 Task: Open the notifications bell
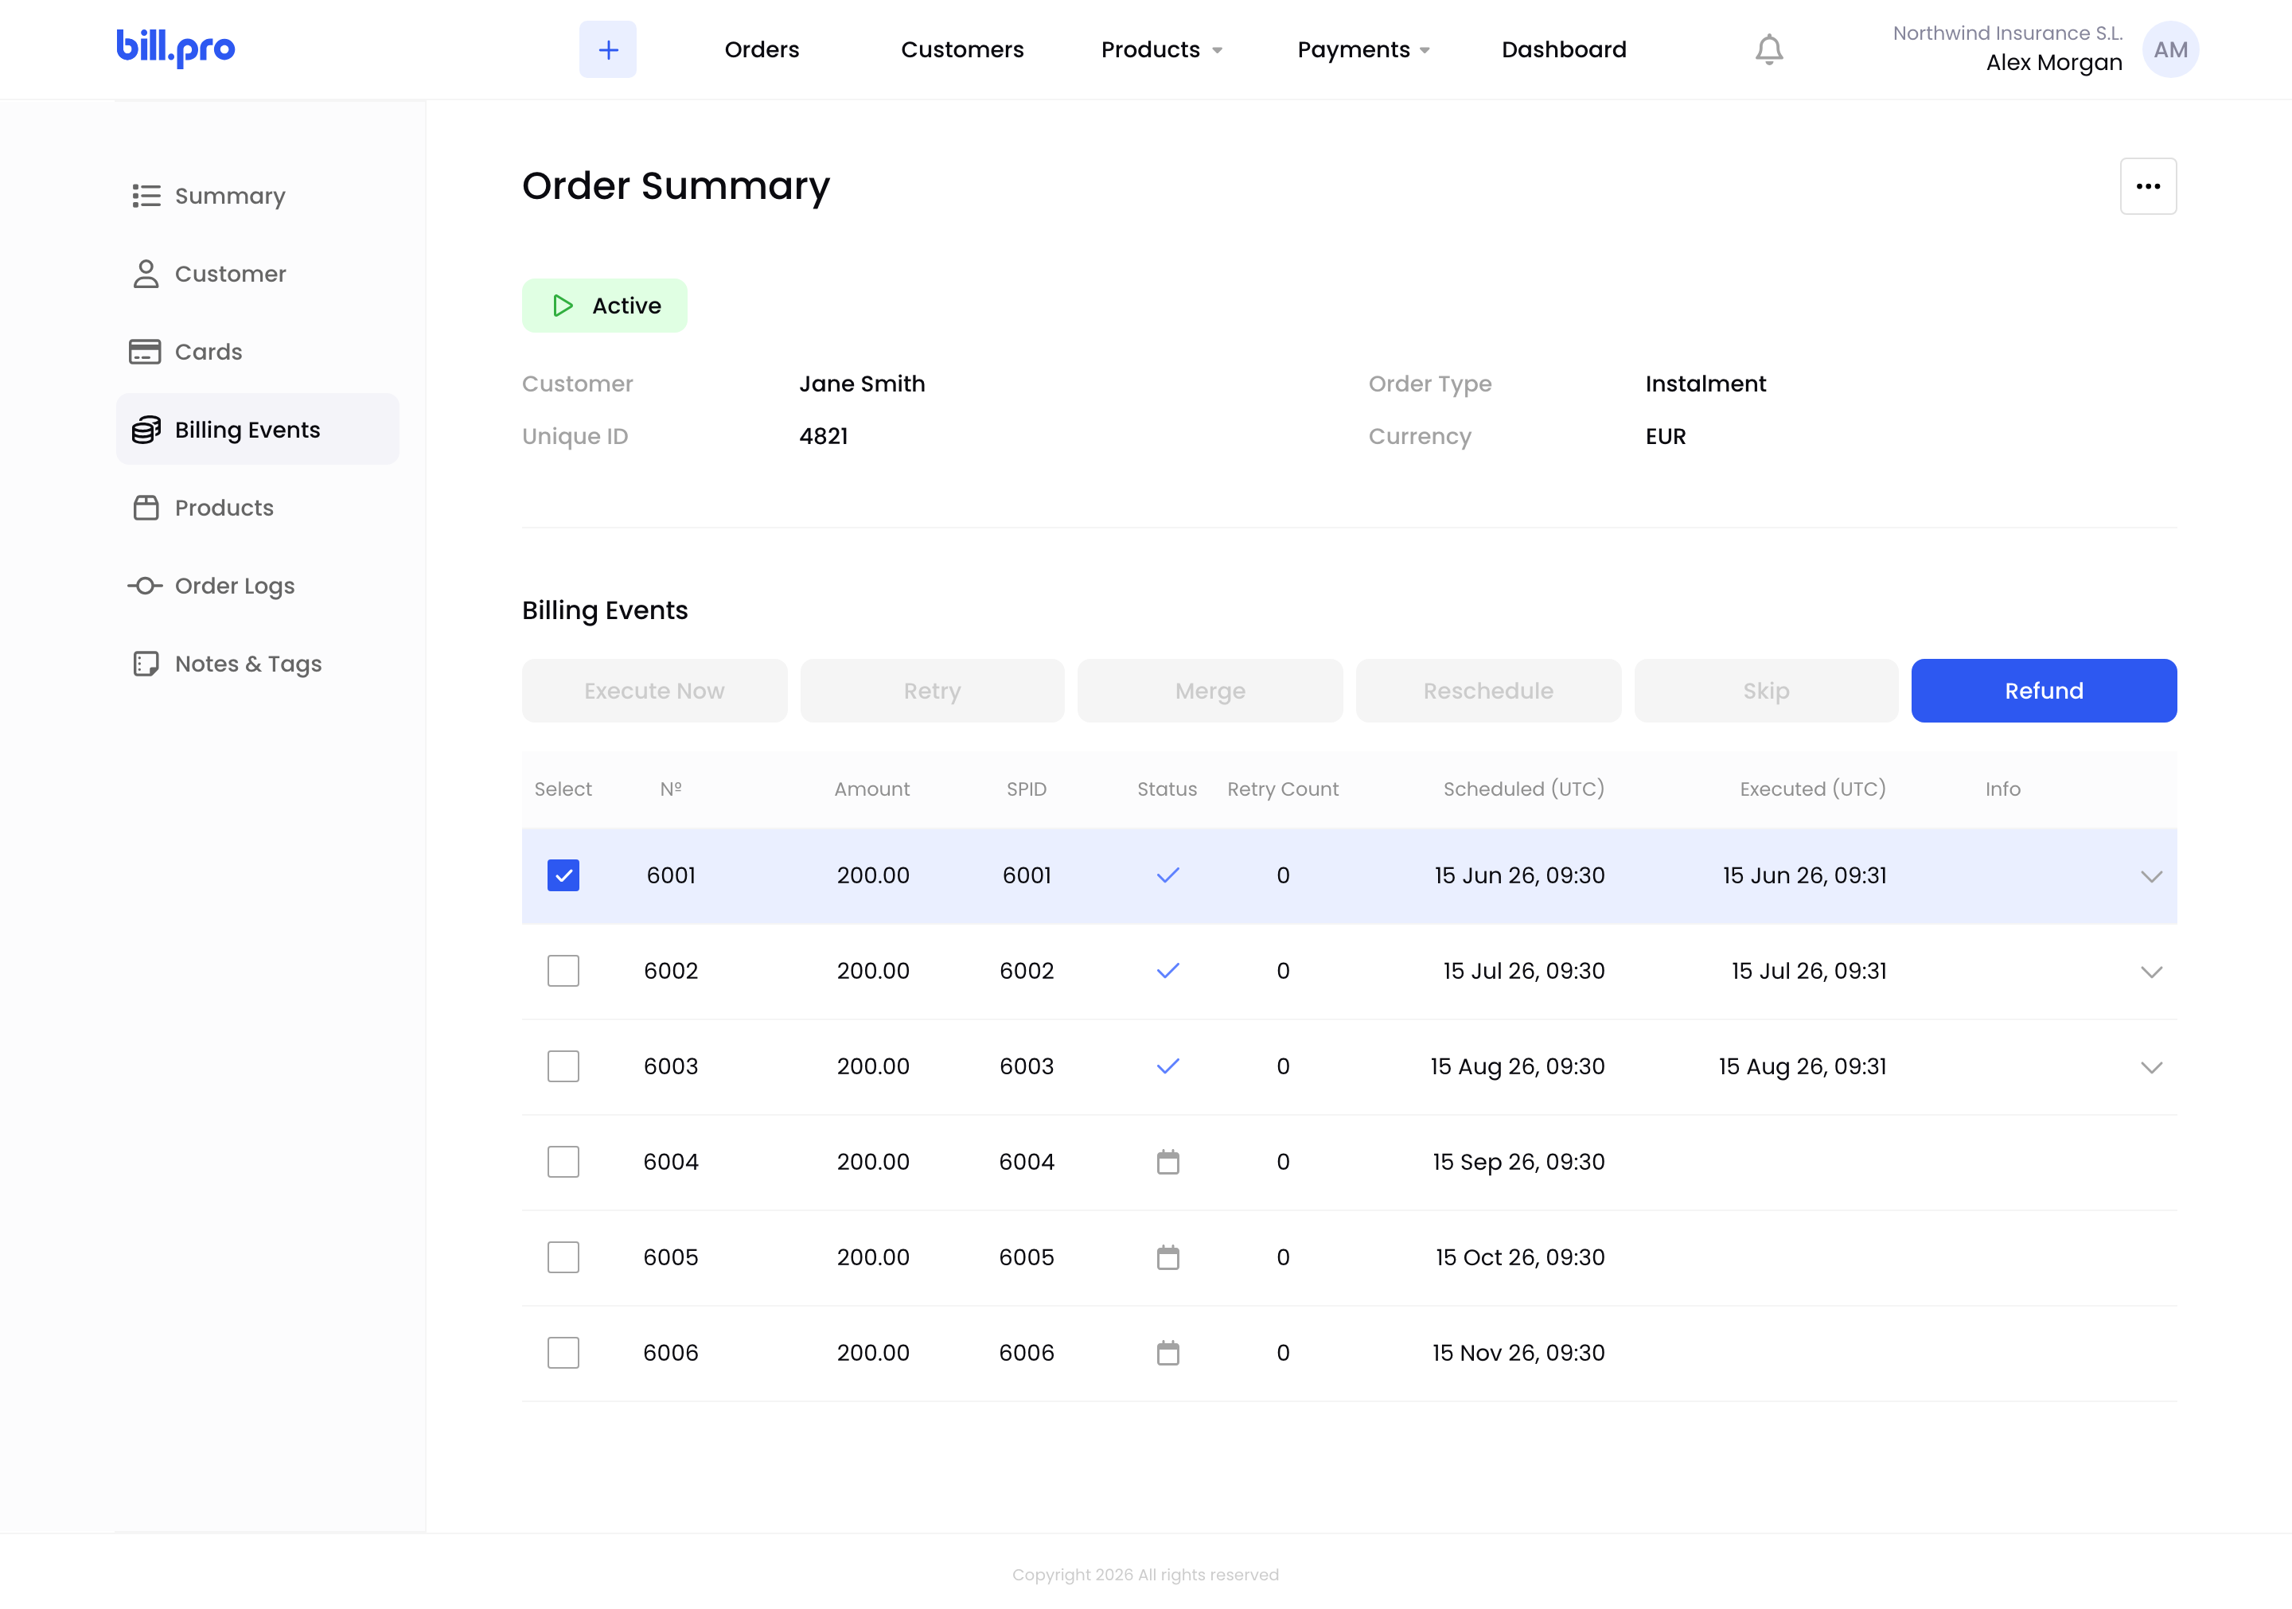click(x=1768, y=50)
